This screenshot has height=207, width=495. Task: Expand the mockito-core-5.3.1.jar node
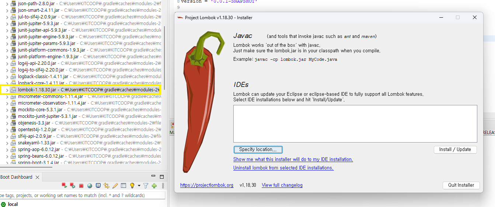(x=7, y=110)
